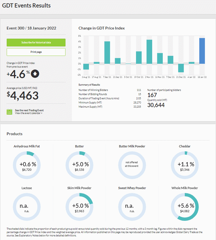Image resolution: width=216 pixels, height=240 pixels.
Task: Click the Cheddar price $5,546
Action: (185, 170)
